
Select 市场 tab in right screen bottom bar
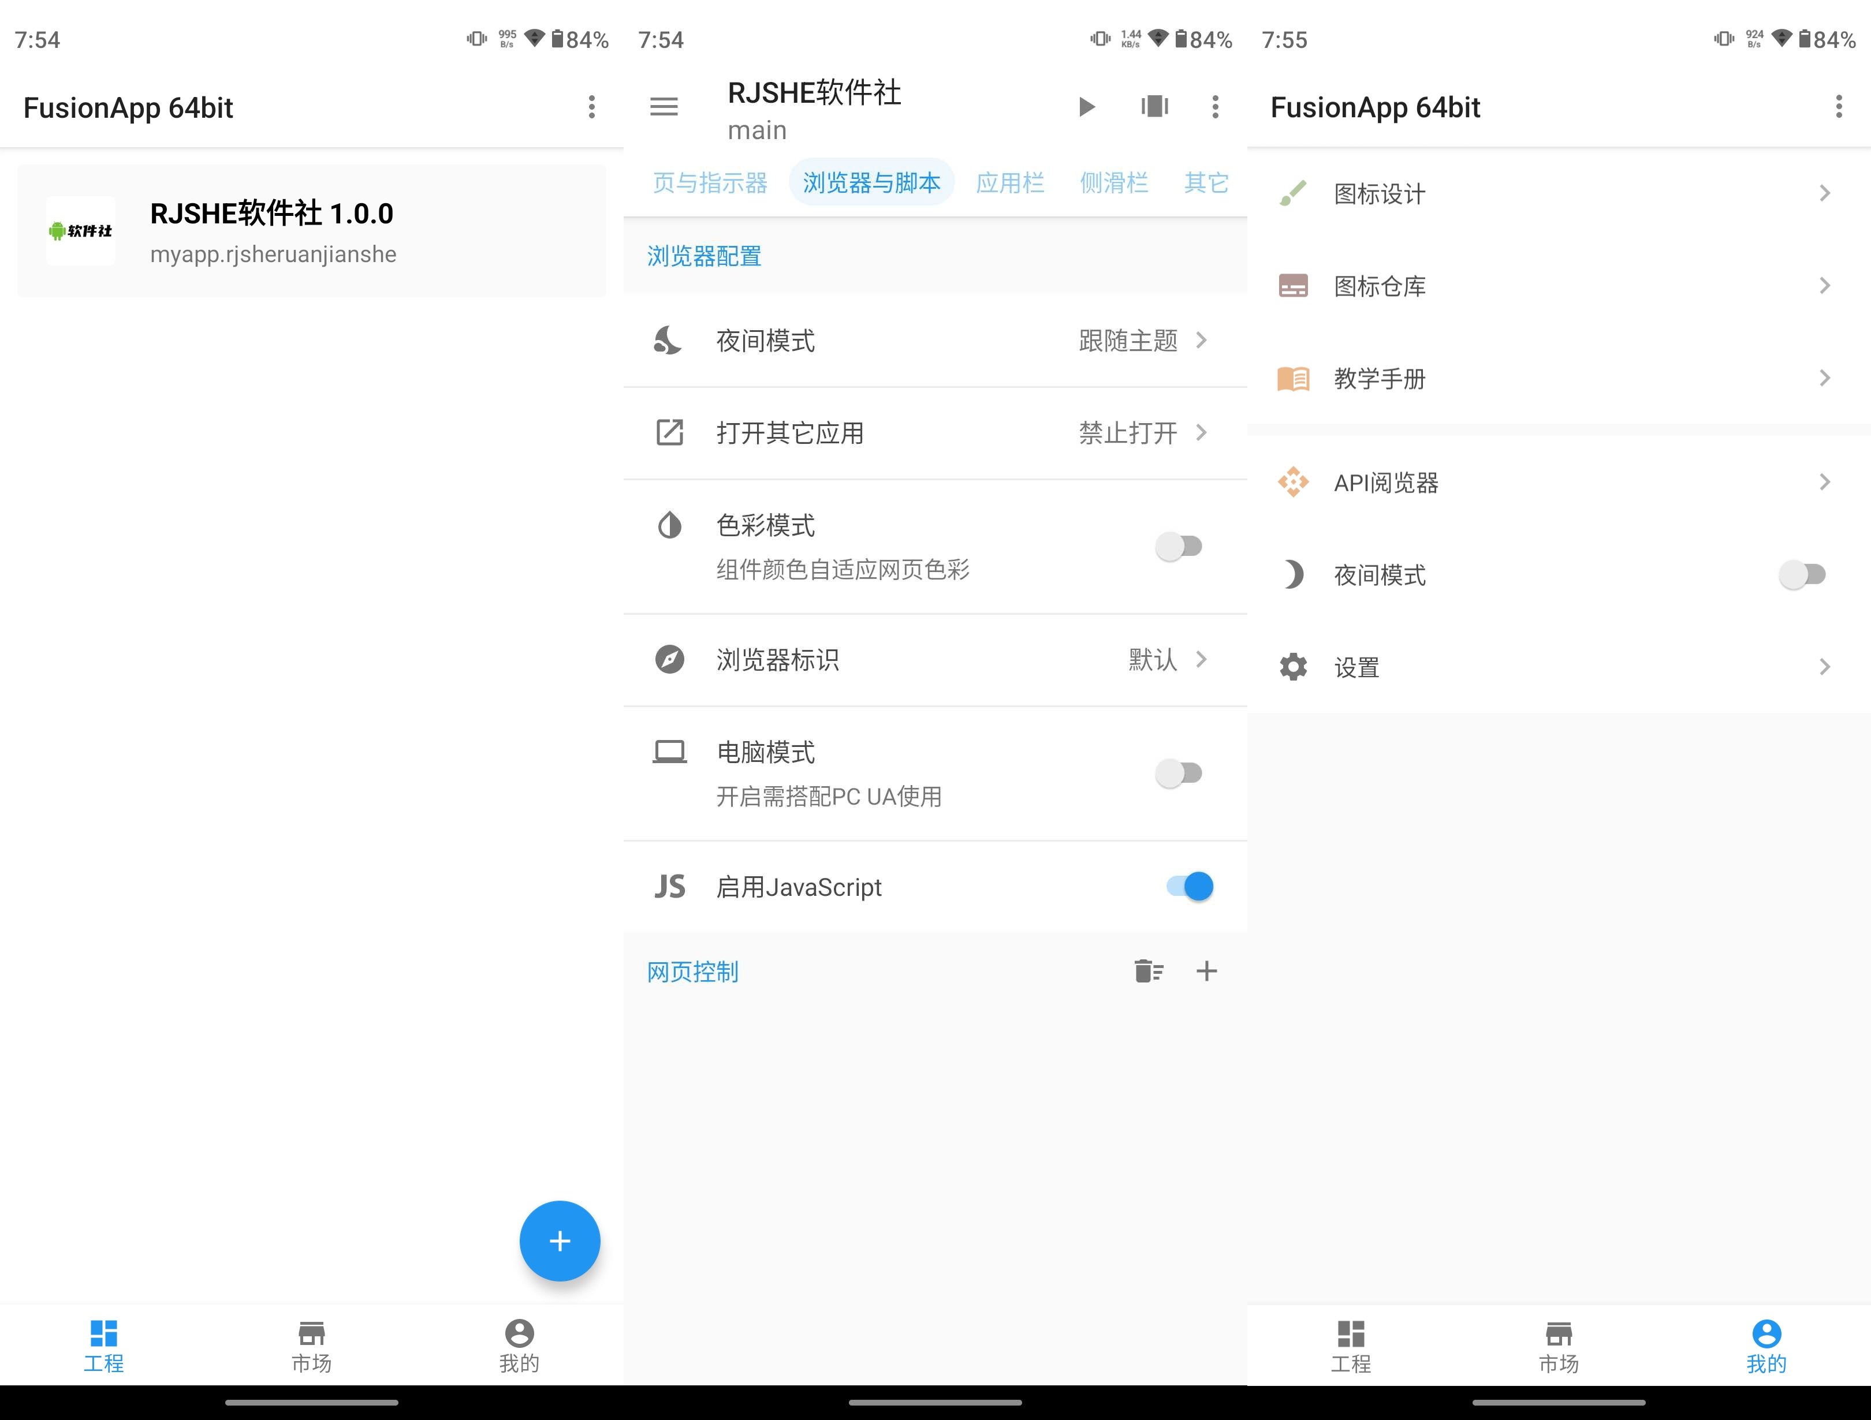pos(1558,1346)
